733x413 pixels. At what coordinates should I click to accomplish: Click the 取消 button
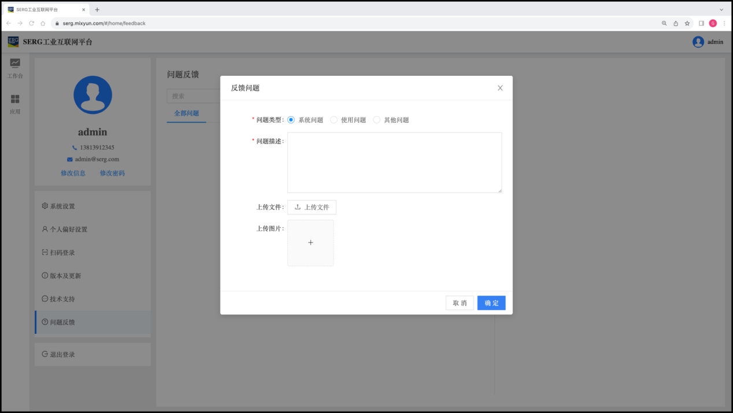click(x=460, y=303)
